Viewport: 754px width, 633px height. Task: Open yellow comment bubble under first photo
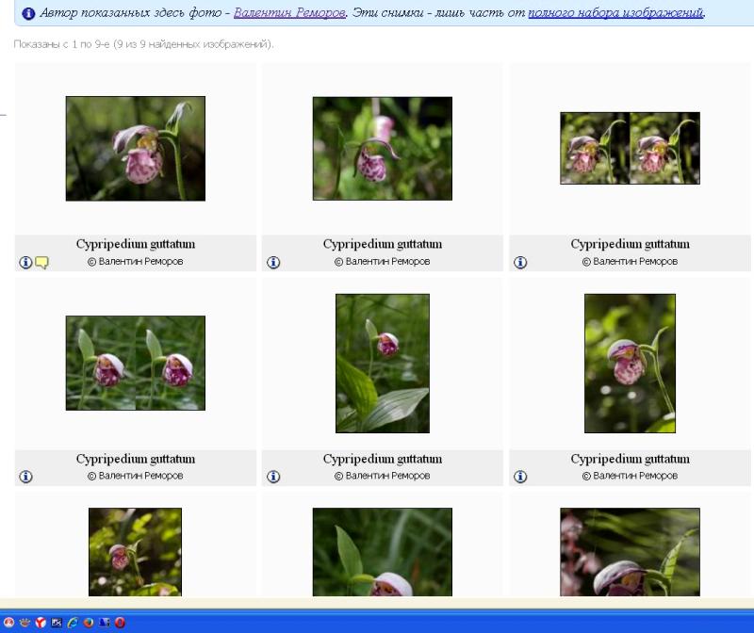41,263
